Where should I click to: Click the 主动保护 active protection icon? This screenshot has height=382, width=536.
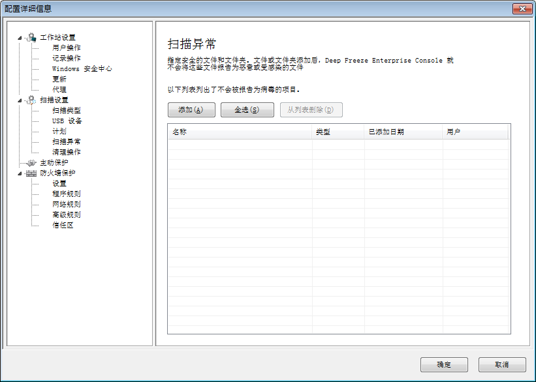click(x=31, y=162)
